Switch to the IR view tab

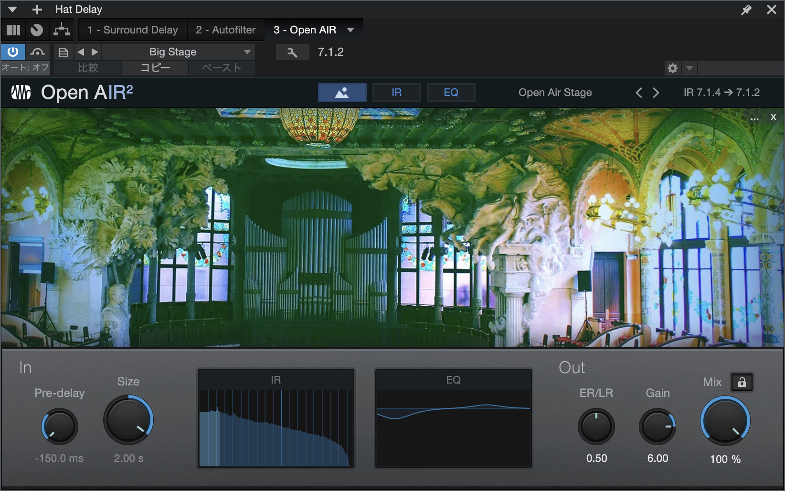396,93
